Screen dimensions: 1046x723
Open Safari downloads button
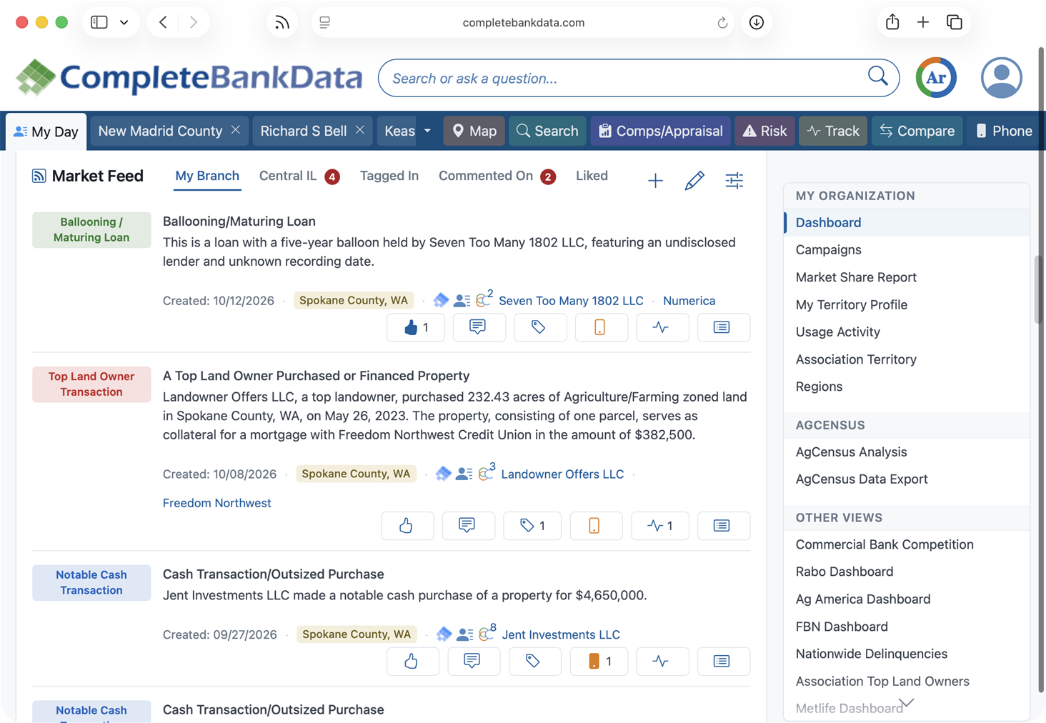[x=756, y=23]
